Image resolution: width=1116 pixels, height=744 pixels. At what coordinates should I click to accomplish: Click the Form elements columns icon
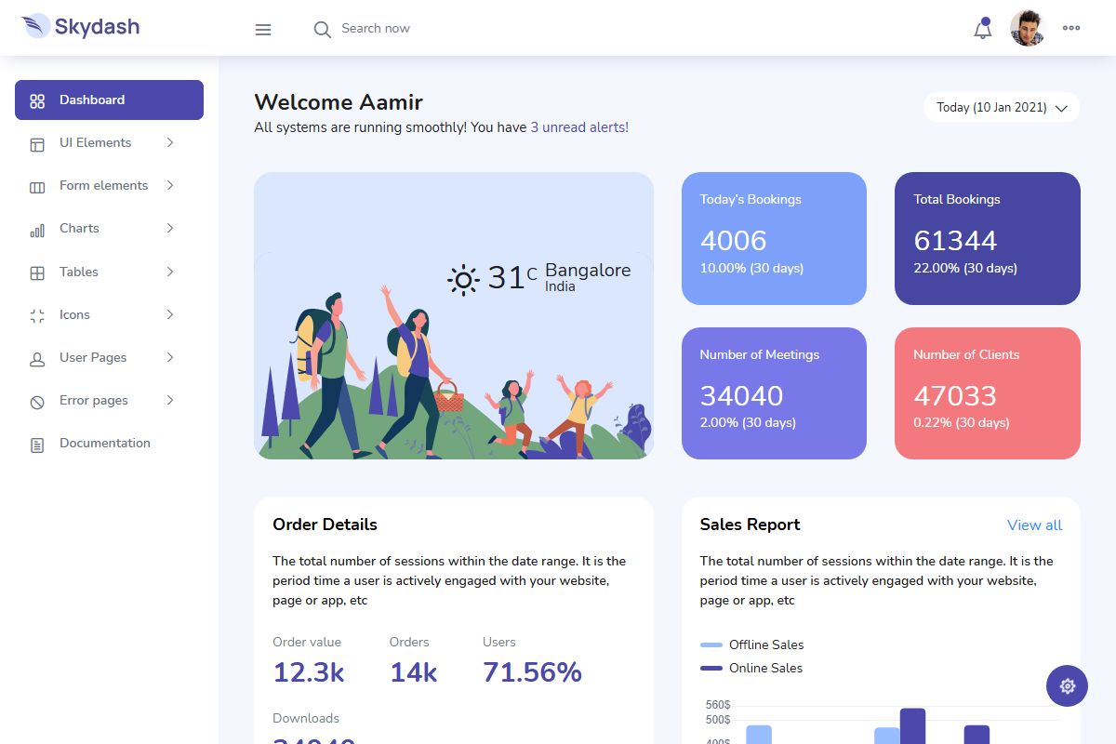[37, 187]
